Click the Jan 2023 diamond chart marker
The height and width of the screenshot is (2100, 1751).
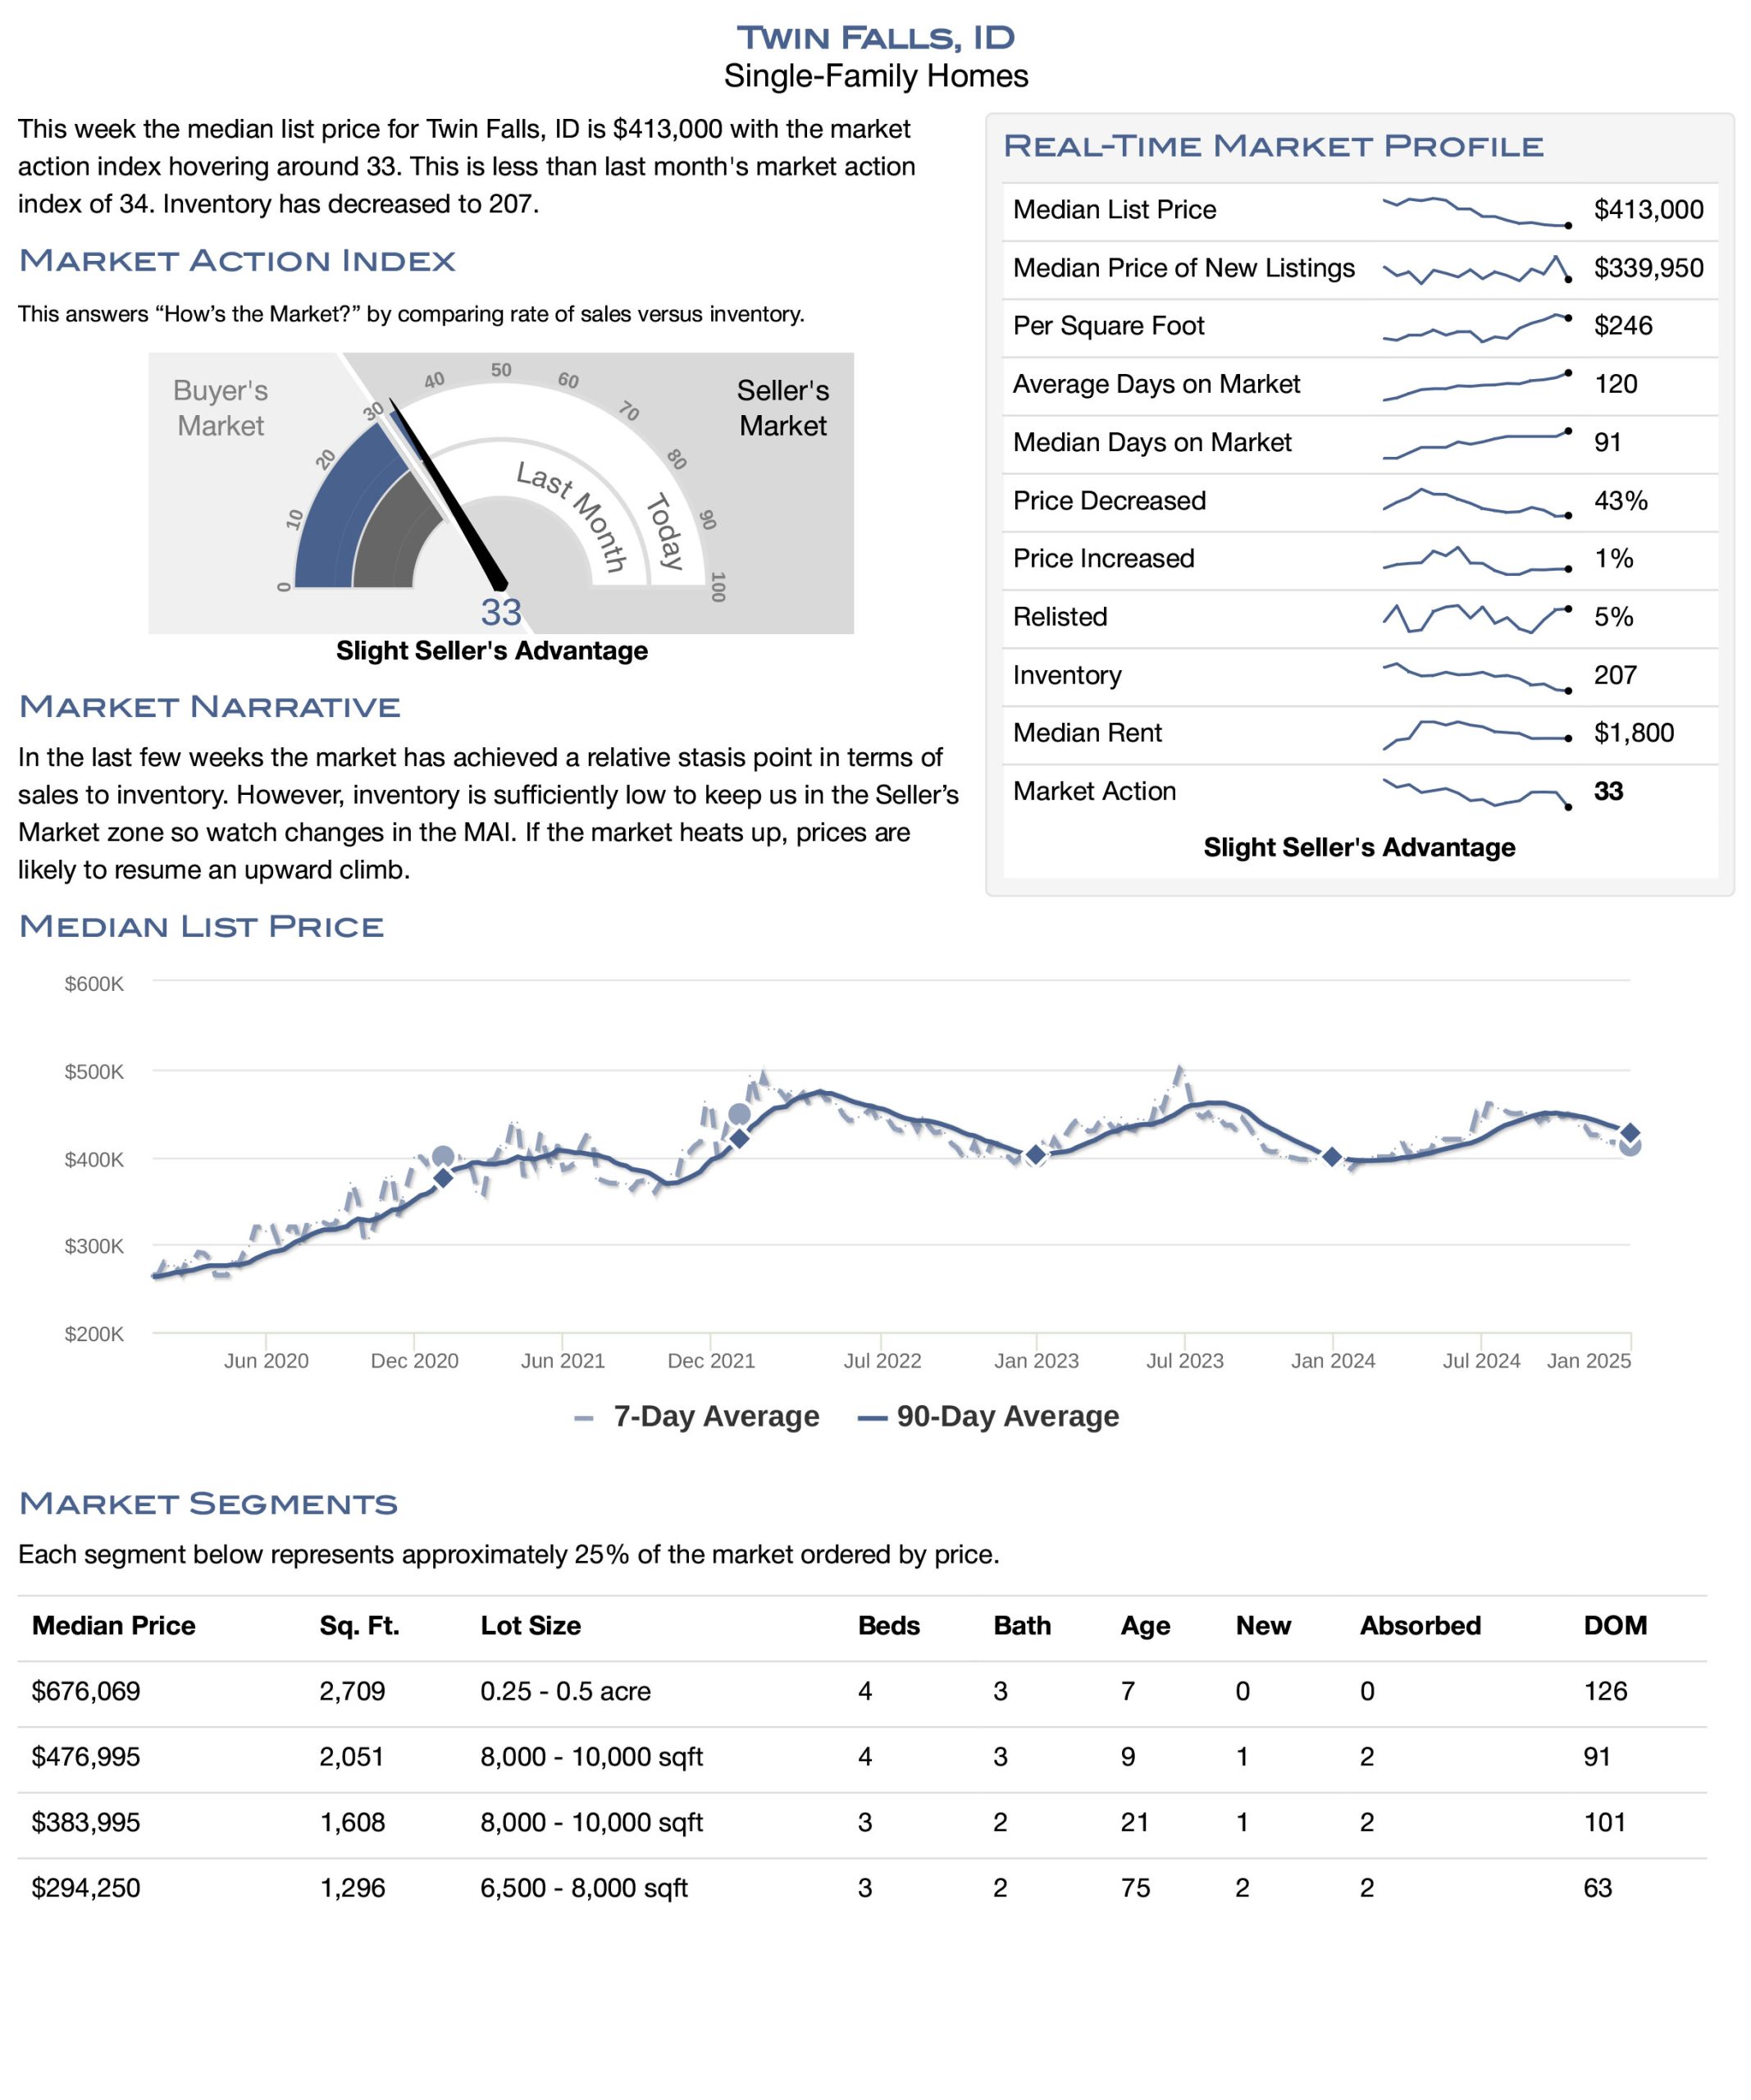click(1036, 1155)
